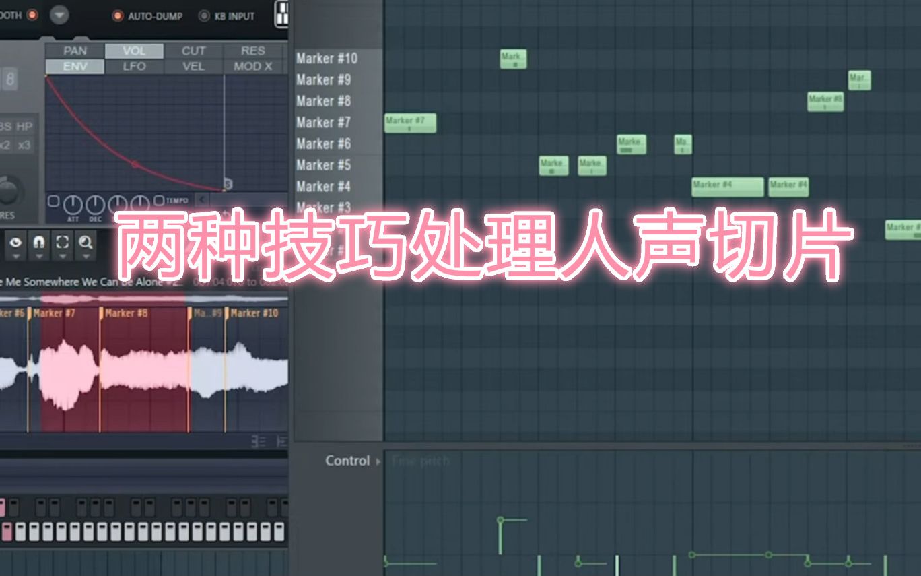
Task: Switch to the VOL envelope tab
Action: [135, 51]
